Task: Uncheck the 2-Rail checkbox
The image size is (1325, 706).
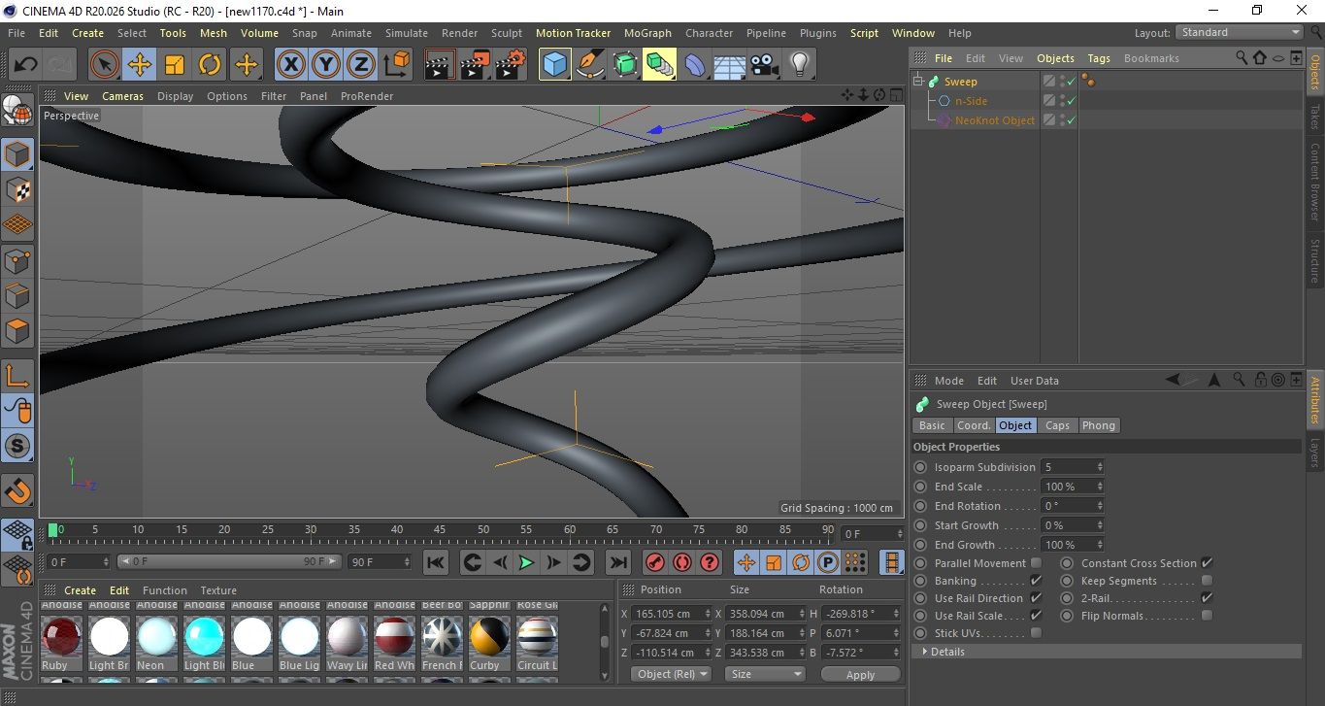Action: point(1207,598)
